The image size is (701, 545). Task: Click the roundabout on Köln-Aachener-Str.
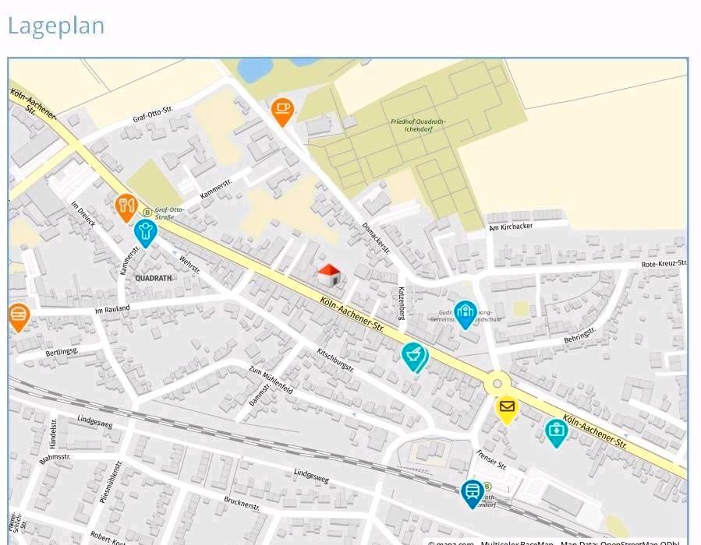[x=497, y=383]
